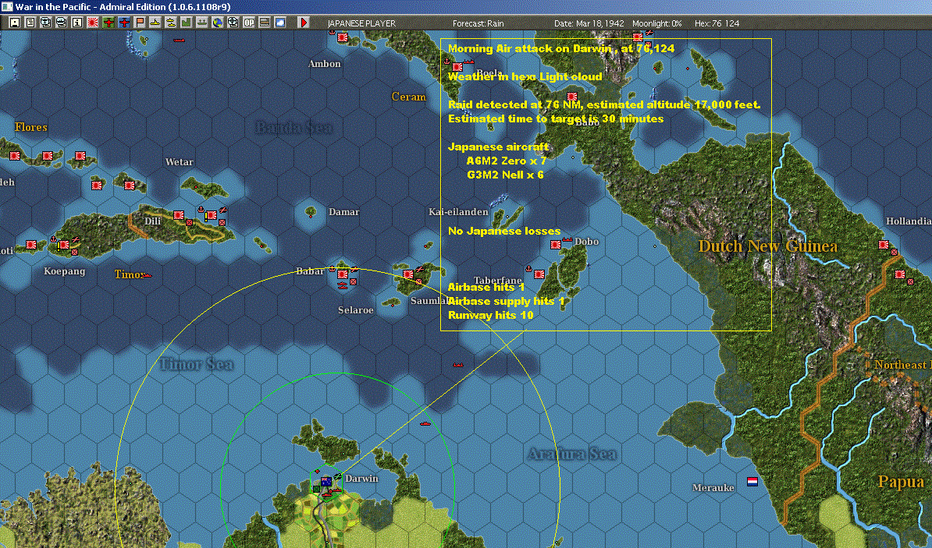
Task: Select the red plane on blue icon
Action: click(123, 23)
